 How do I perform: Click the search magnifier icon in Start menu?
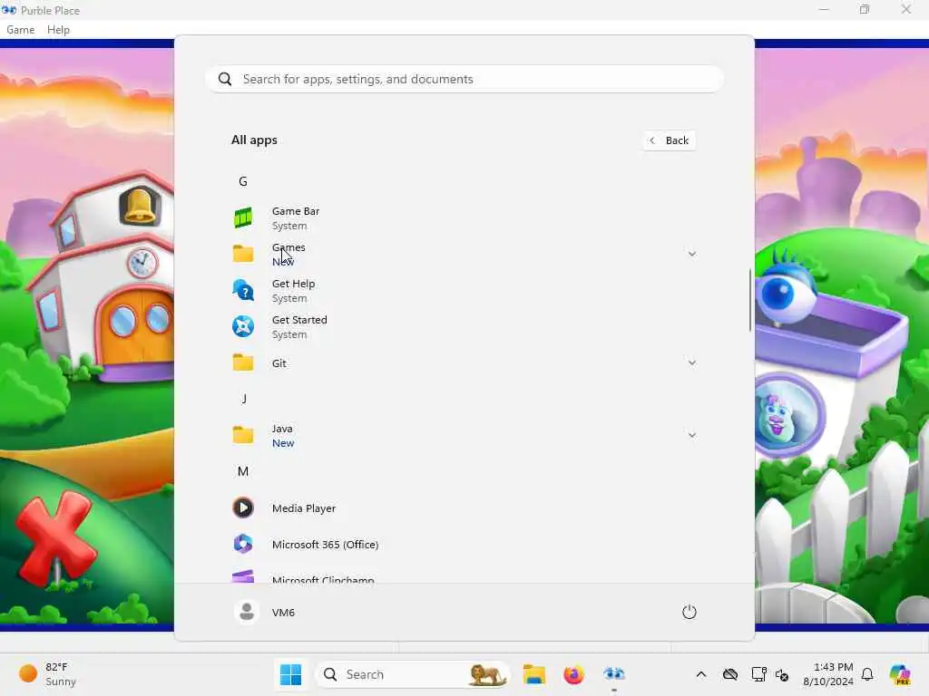click(x=225, y=80)
